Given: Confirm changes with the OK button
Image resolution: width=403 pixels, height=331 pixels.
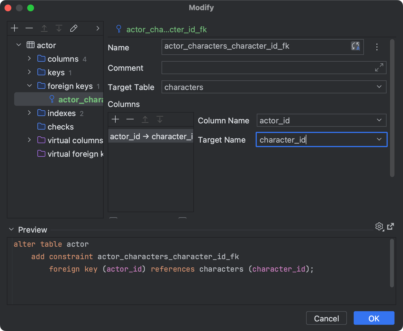Looking at the screenshot, I should pos(374,318).
